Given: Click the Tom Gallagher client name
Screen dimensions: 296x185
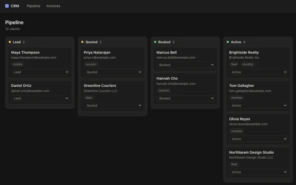Looking at the screenshot, I should coord(241,85).
